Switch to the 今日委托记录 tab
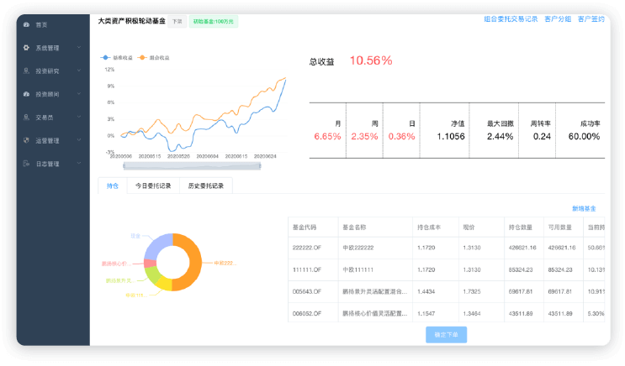This screenshot has height=366, width=625. tap(154, 186)
